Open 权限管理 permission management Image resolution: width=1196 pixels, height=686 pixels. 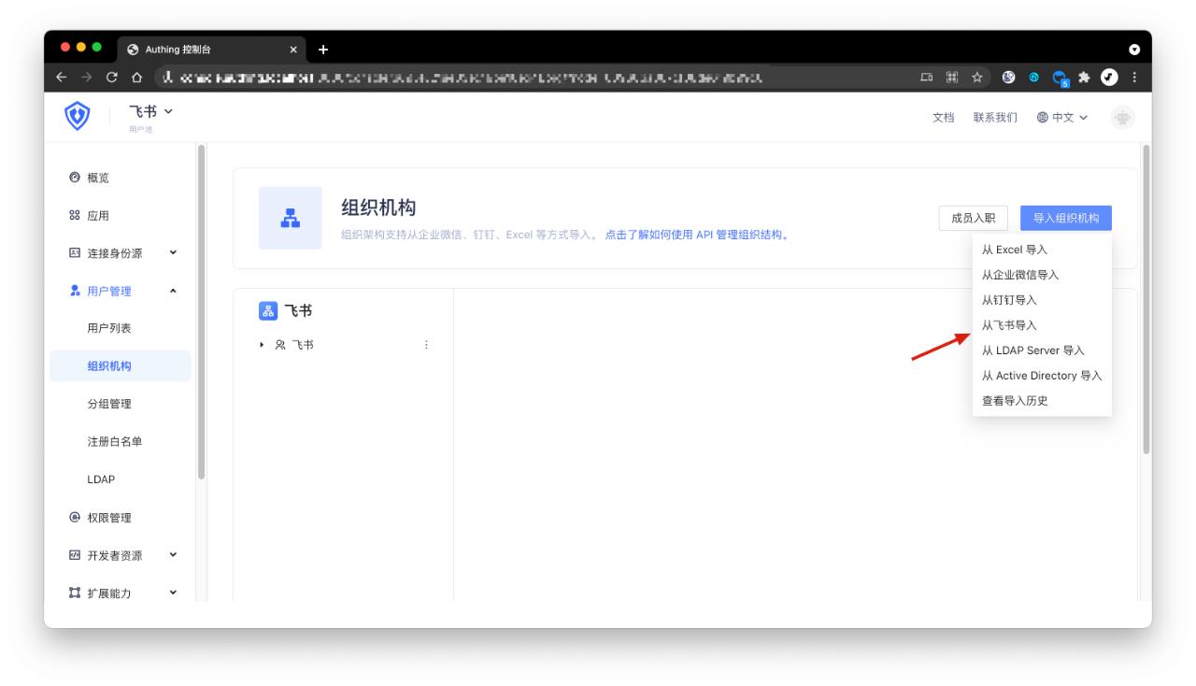(108, 518)
